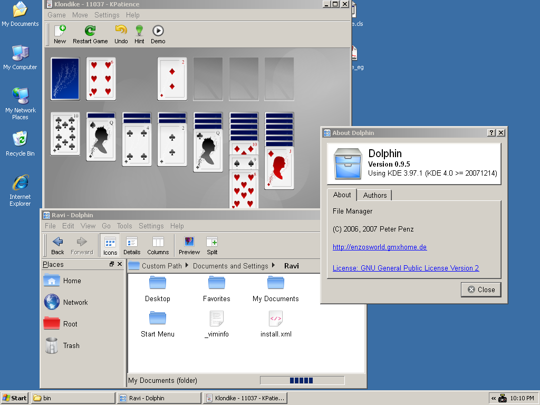Open Trash in Places panel
The width and height of the screenshot is (540, 405).
[62, 345]
